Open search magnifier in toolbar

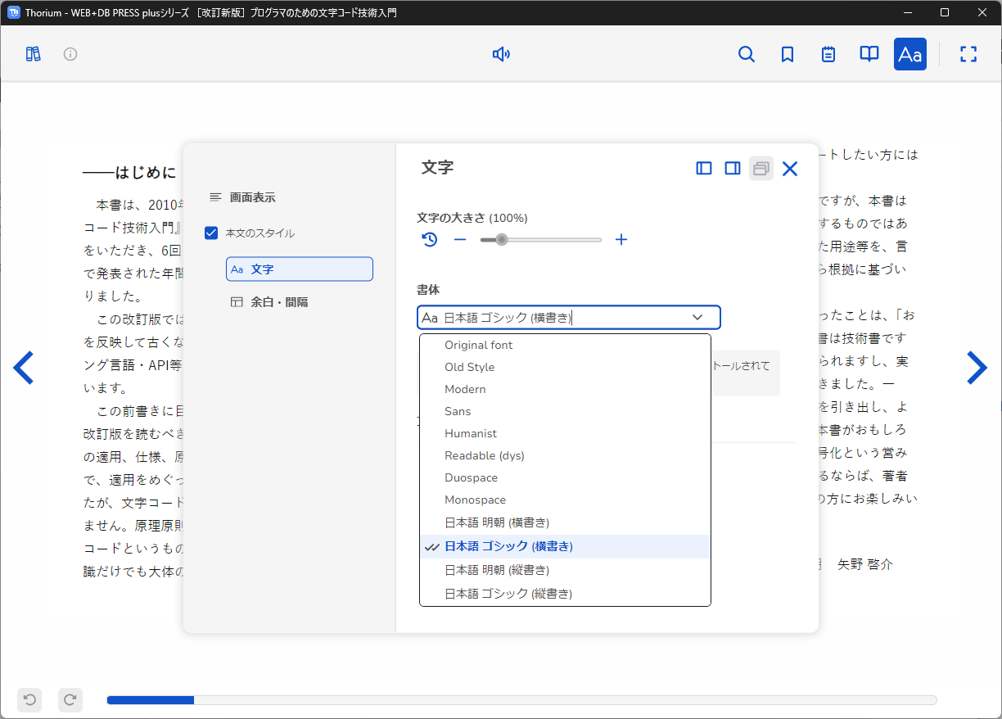click(x=746, y=54)
